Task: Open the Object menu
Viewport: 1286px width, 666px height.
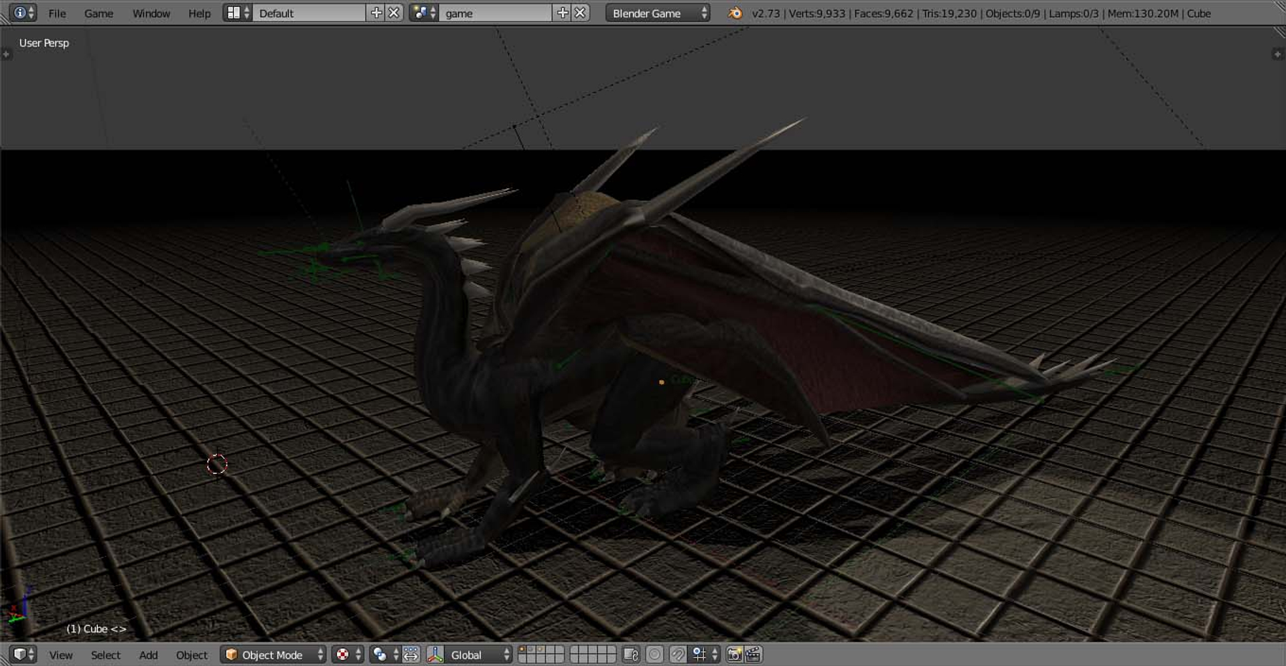Action: point(192,655)
